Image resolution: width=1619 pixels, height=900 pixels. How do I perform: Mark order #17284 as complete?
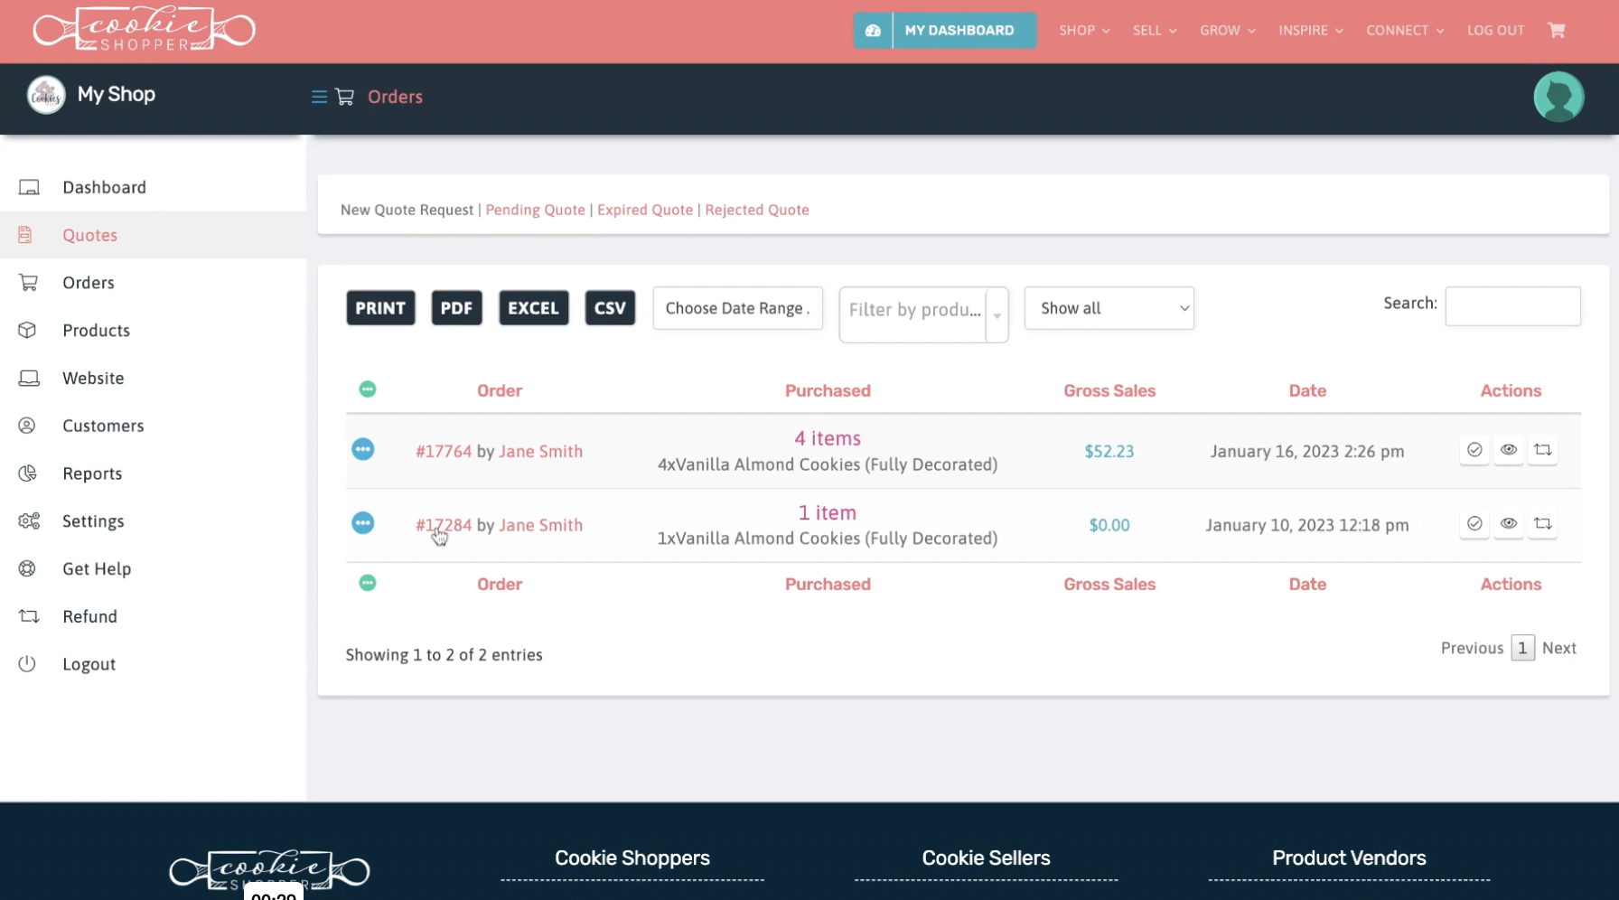1474,524
